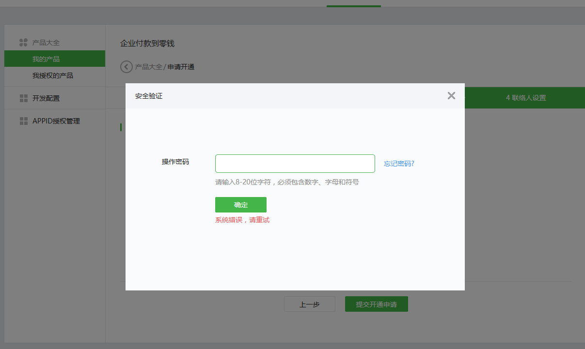Click the 产品大全 four-dot sidebar icon
Image resolution: width=585 pixels, height=349 pixels.
23,43
